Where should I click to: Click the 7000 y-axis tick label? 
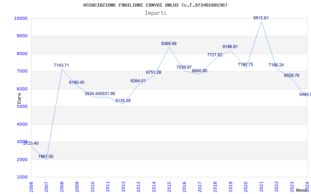(22, 71)
